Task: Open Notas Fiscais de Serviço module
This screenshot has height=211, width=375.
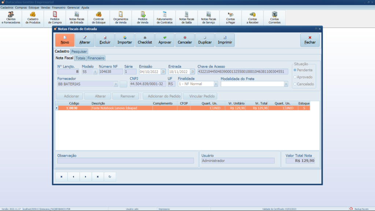Action: (209, 18)
